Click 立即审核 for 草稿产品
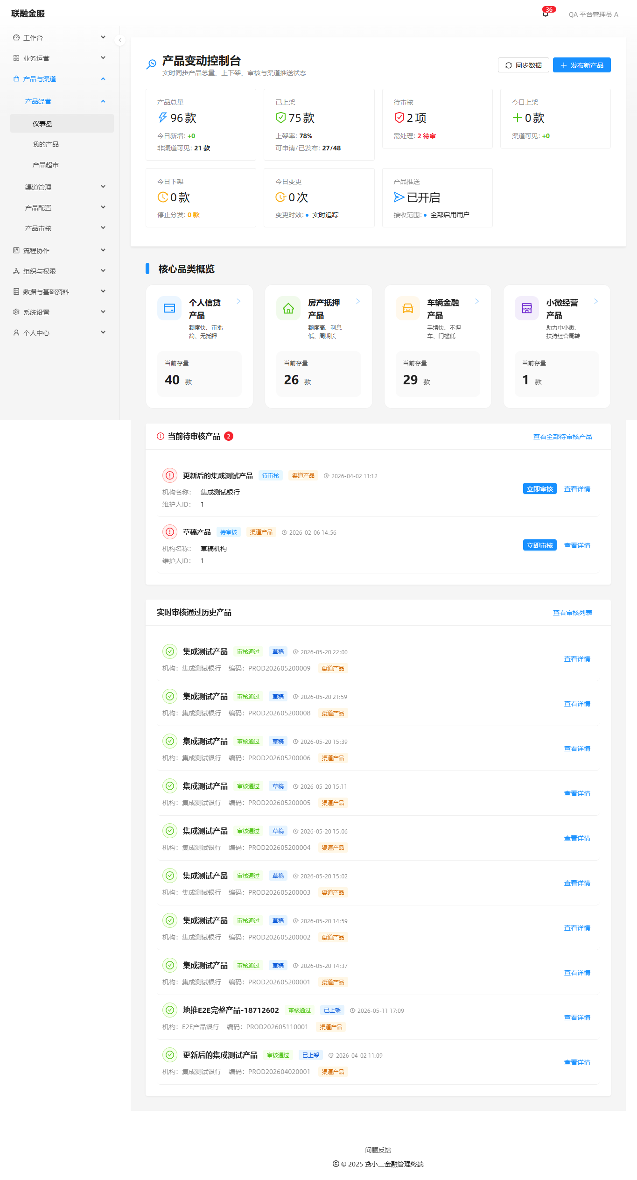 coord(539,545)
